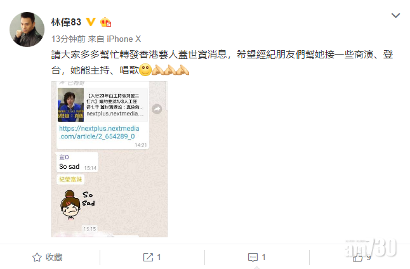Click the 紀瑩當妹 sender name in the chat
Image resolution: width=410 pixels, height=269 pixels.
70,180
